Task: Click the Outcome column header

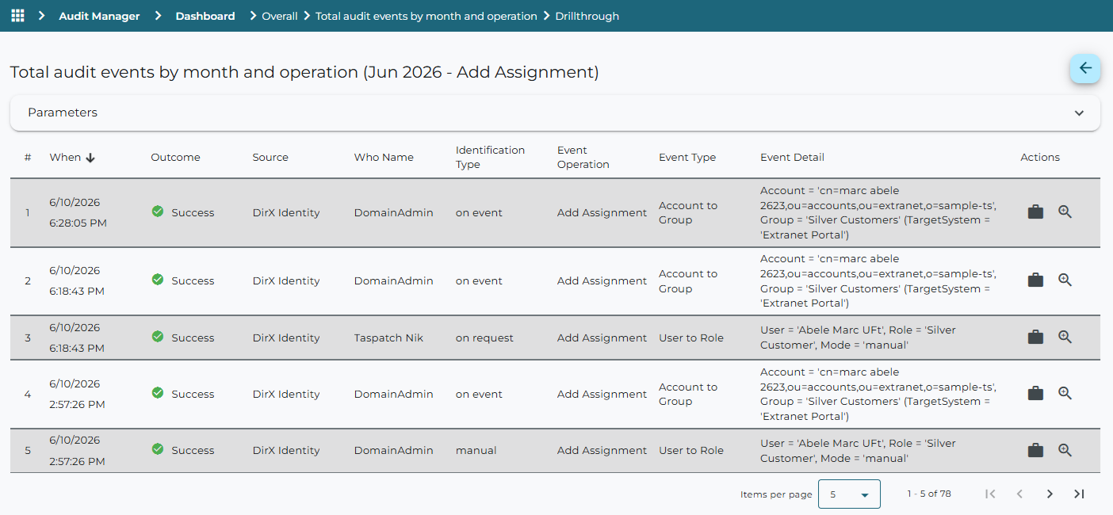Action: pyautogui.click(x=175, y=158)
